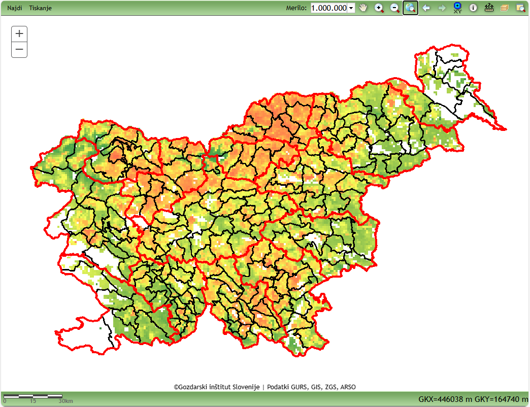Go to next map view arrow
This screenshot has height=407, width=530.
442,8
